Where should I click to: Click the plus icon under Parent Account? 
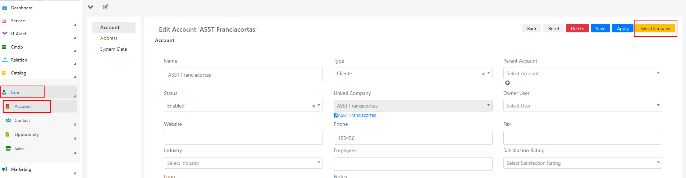(x=507, y=83)
